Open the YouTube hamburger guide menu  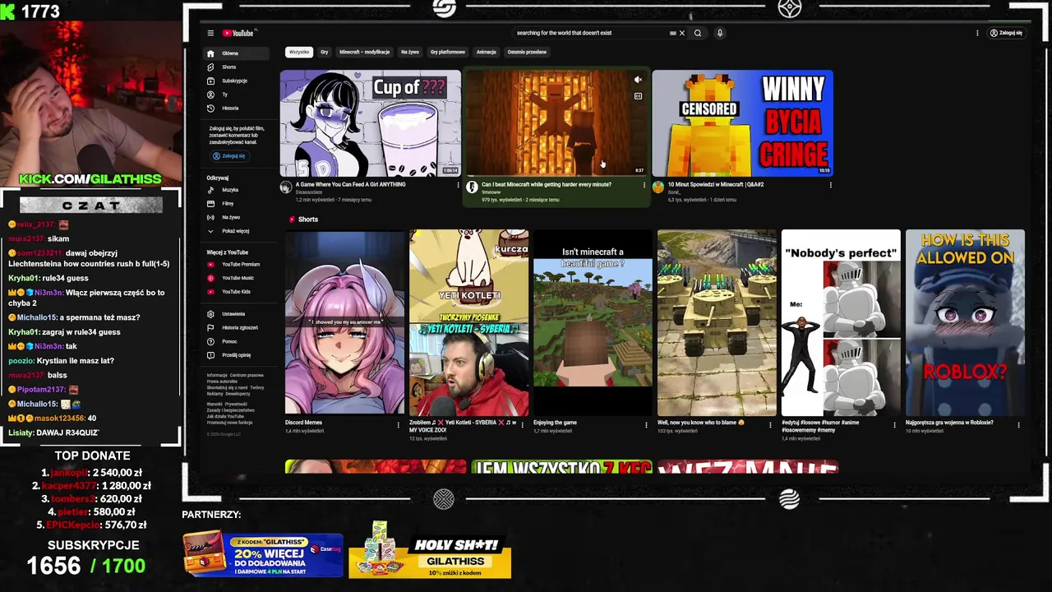(210, 33)
